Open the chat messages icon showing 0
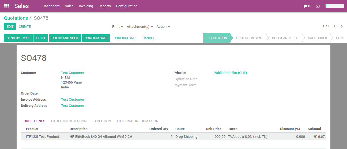The image size is (347, 149). [307, 6]
